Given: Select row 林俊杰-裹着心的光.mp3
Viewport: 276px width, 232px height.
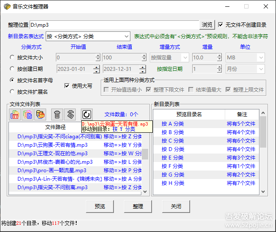Looking at the screenshot, I should pyautogui.click(x=75, y=162).
